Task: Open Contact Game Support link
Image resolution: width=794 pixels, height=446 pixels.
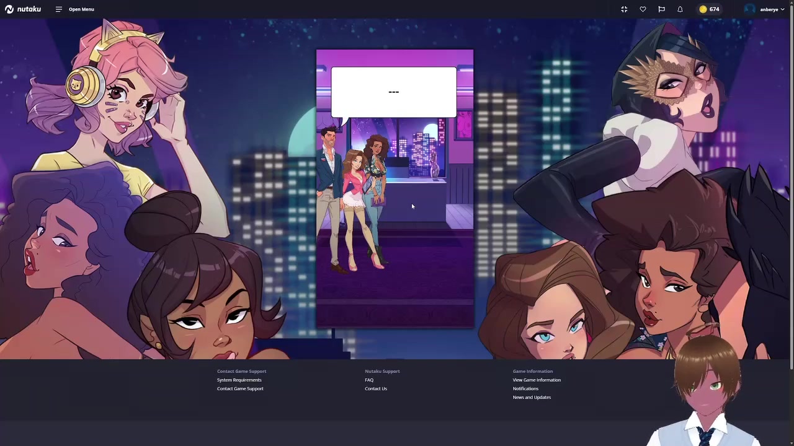Action: click(240, 388)
